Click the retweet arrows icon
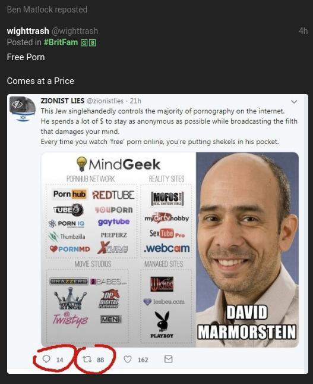 87,359
